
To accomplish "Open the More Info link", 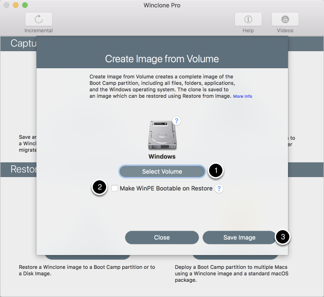I will pyautogui.click(x=242, y=96).
